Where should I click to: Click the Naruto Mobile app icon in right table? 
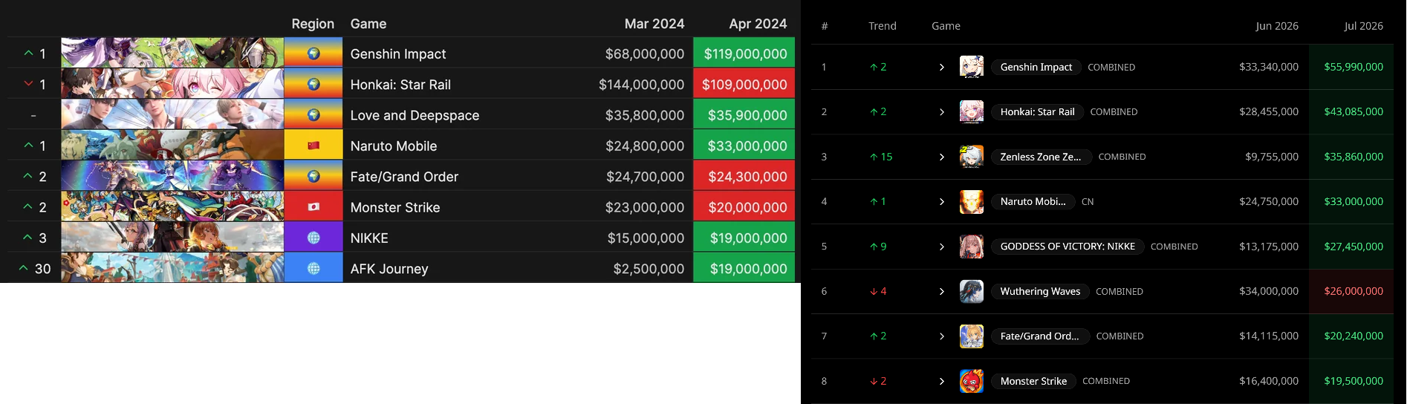click(972, 201)
